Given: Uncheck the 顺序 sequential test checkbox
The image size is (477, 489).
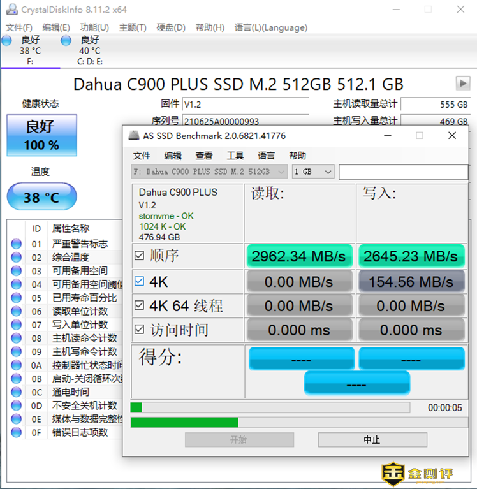Looking at the screenshot, I should pyautogui.click(x=140, y=256).
